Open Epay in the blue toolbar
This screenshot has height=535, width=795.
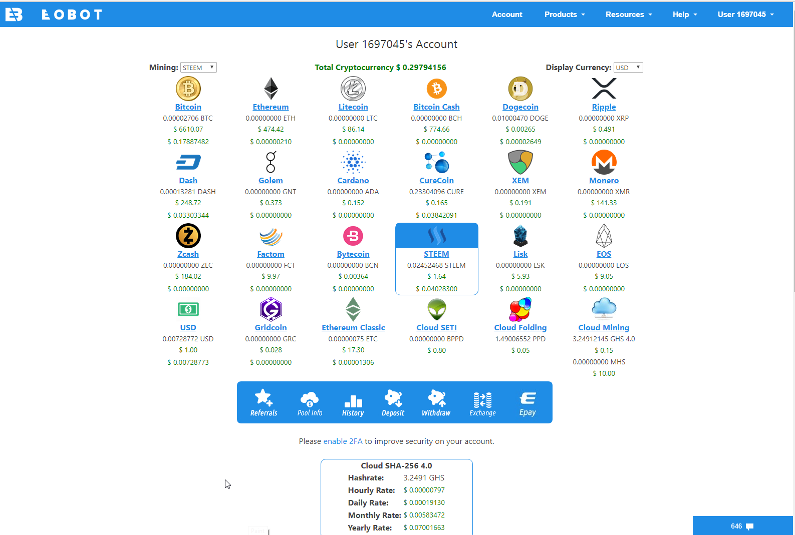pyautogui.click(x=528, y=404)
